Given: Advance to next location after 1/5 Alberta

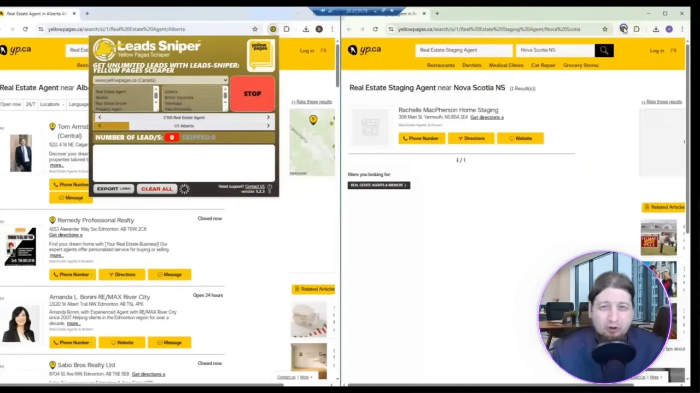Looking at the screenshot, I should pyautogui.click(x=268, y=126).
